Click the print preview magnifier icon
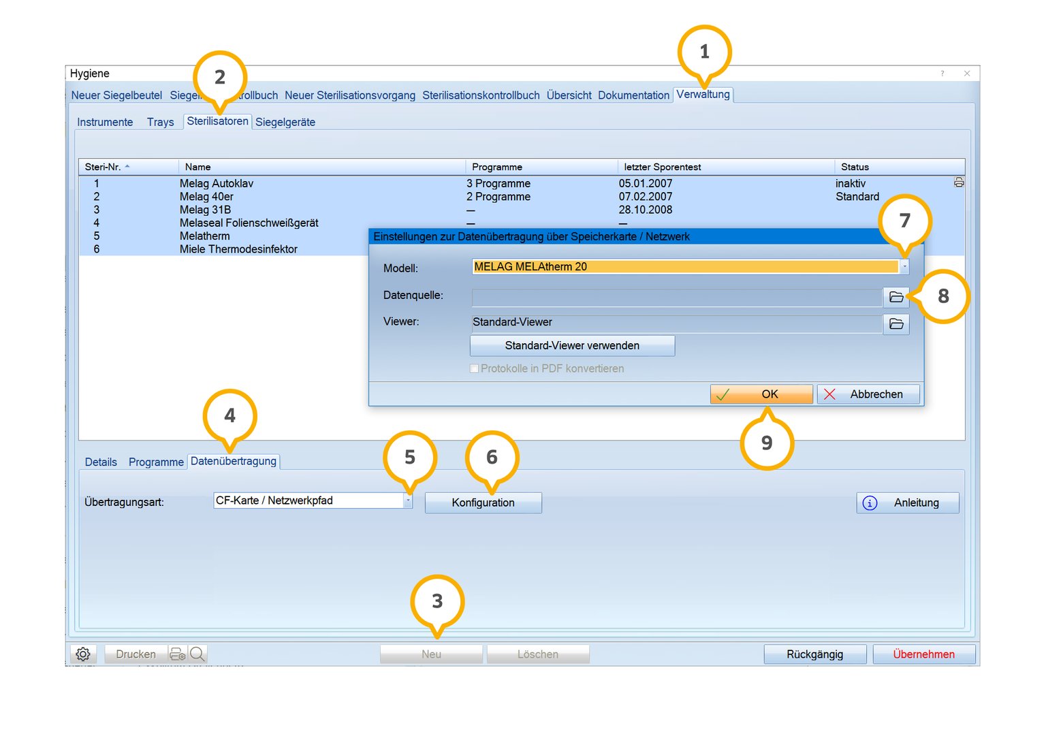This screenshot has width=1046, height=732. 197,654
